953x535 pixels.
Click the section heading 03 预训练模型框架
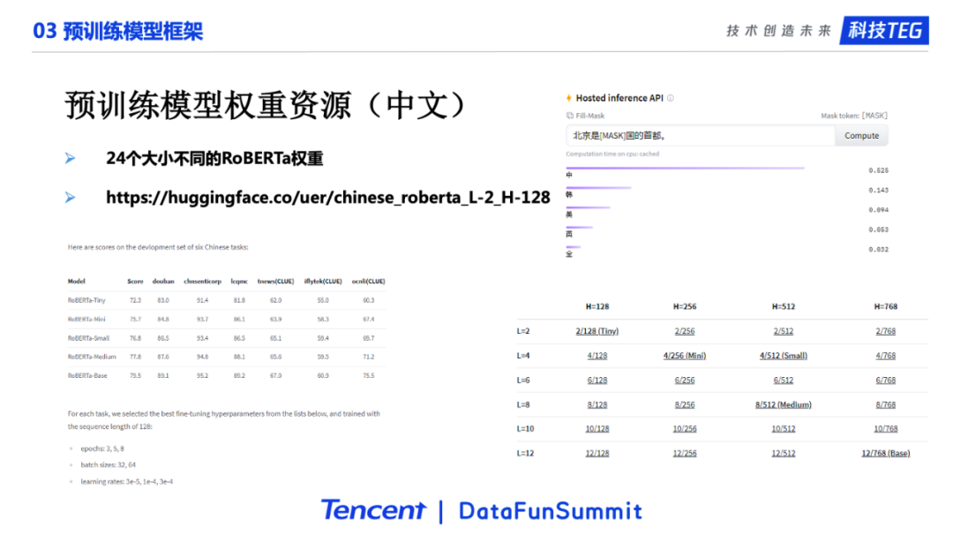coord(118,31)
